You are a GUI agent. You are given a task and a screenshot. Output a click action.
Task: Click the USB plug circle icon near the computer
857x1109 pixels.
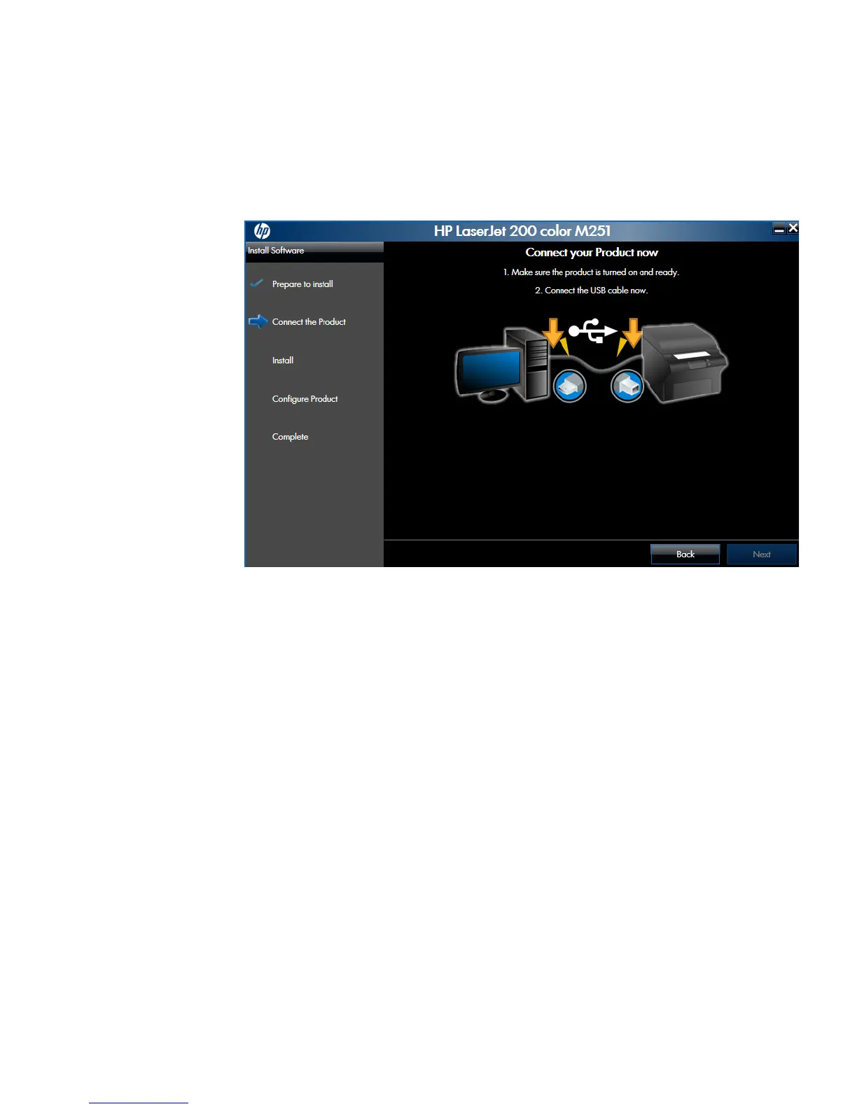click(569, 386)
